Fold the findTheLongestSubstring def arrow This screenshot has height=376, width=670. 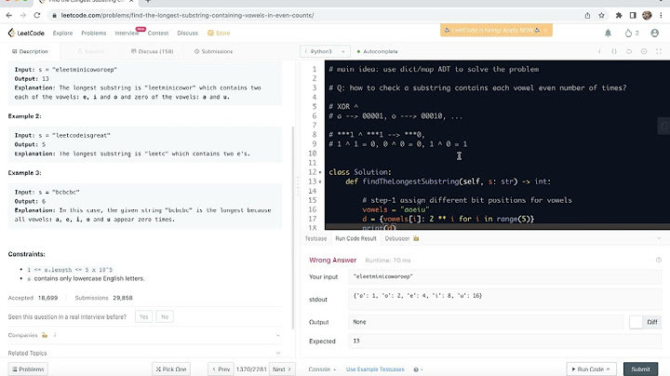pos(320,181)
